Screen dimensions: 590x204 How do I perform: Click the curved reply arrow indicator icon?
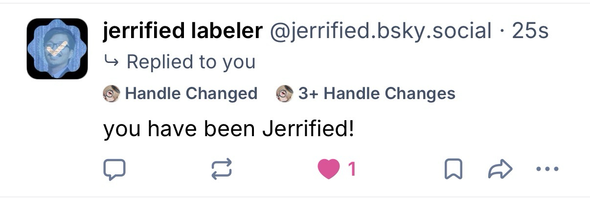pyautogui.click(x=111, y=62)
